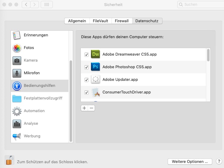224x168 pixels.
Task: Toggle ConsumerTouchDriver.app checkbox
Action: coord(87,93)
